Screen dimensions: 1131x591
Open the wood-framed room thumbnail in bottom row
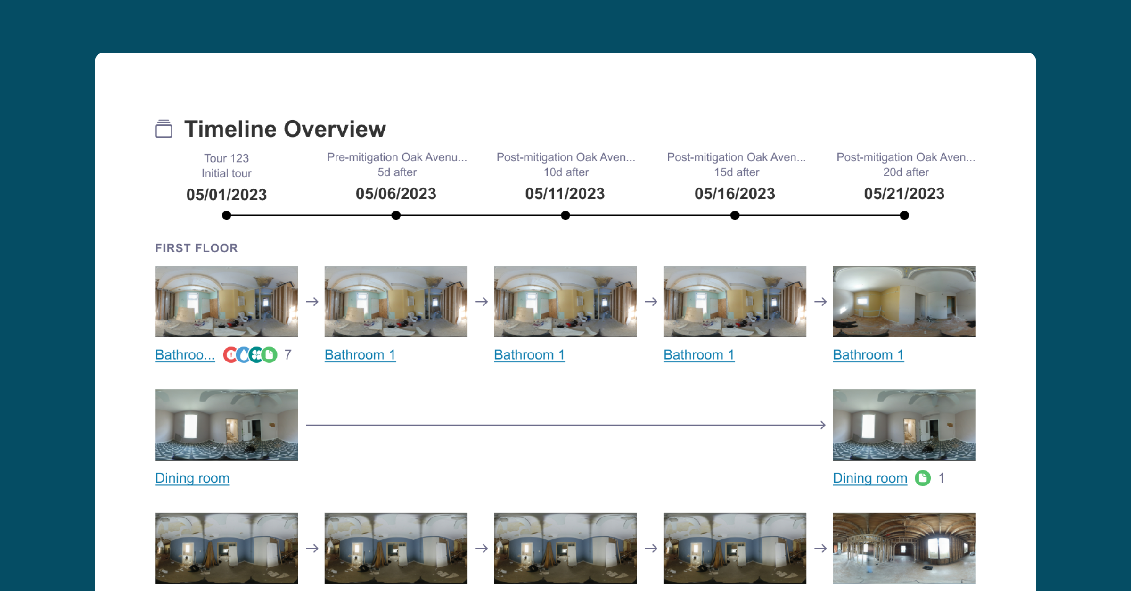pyautogui.click(x=904, y=548)
